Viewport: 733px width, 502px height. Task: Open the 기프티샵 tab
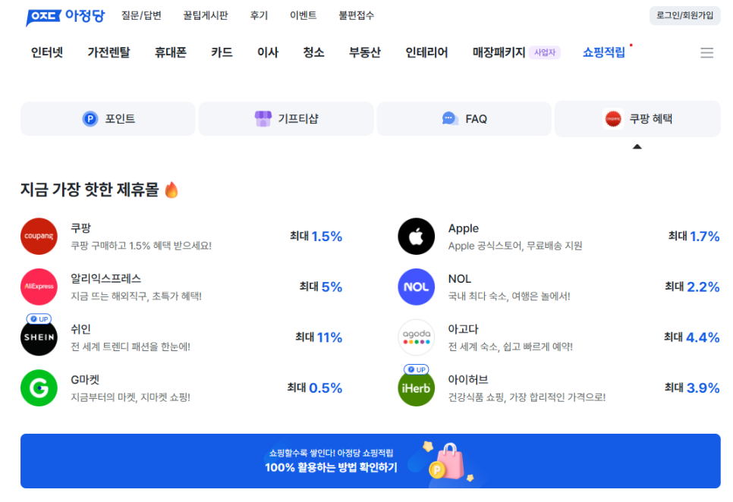(286, 119)
